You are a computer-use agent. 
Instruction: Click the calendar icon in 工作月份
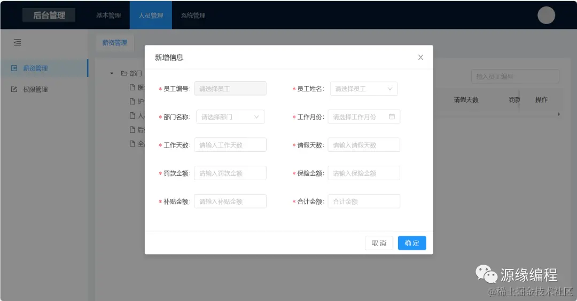click(392, 117)
